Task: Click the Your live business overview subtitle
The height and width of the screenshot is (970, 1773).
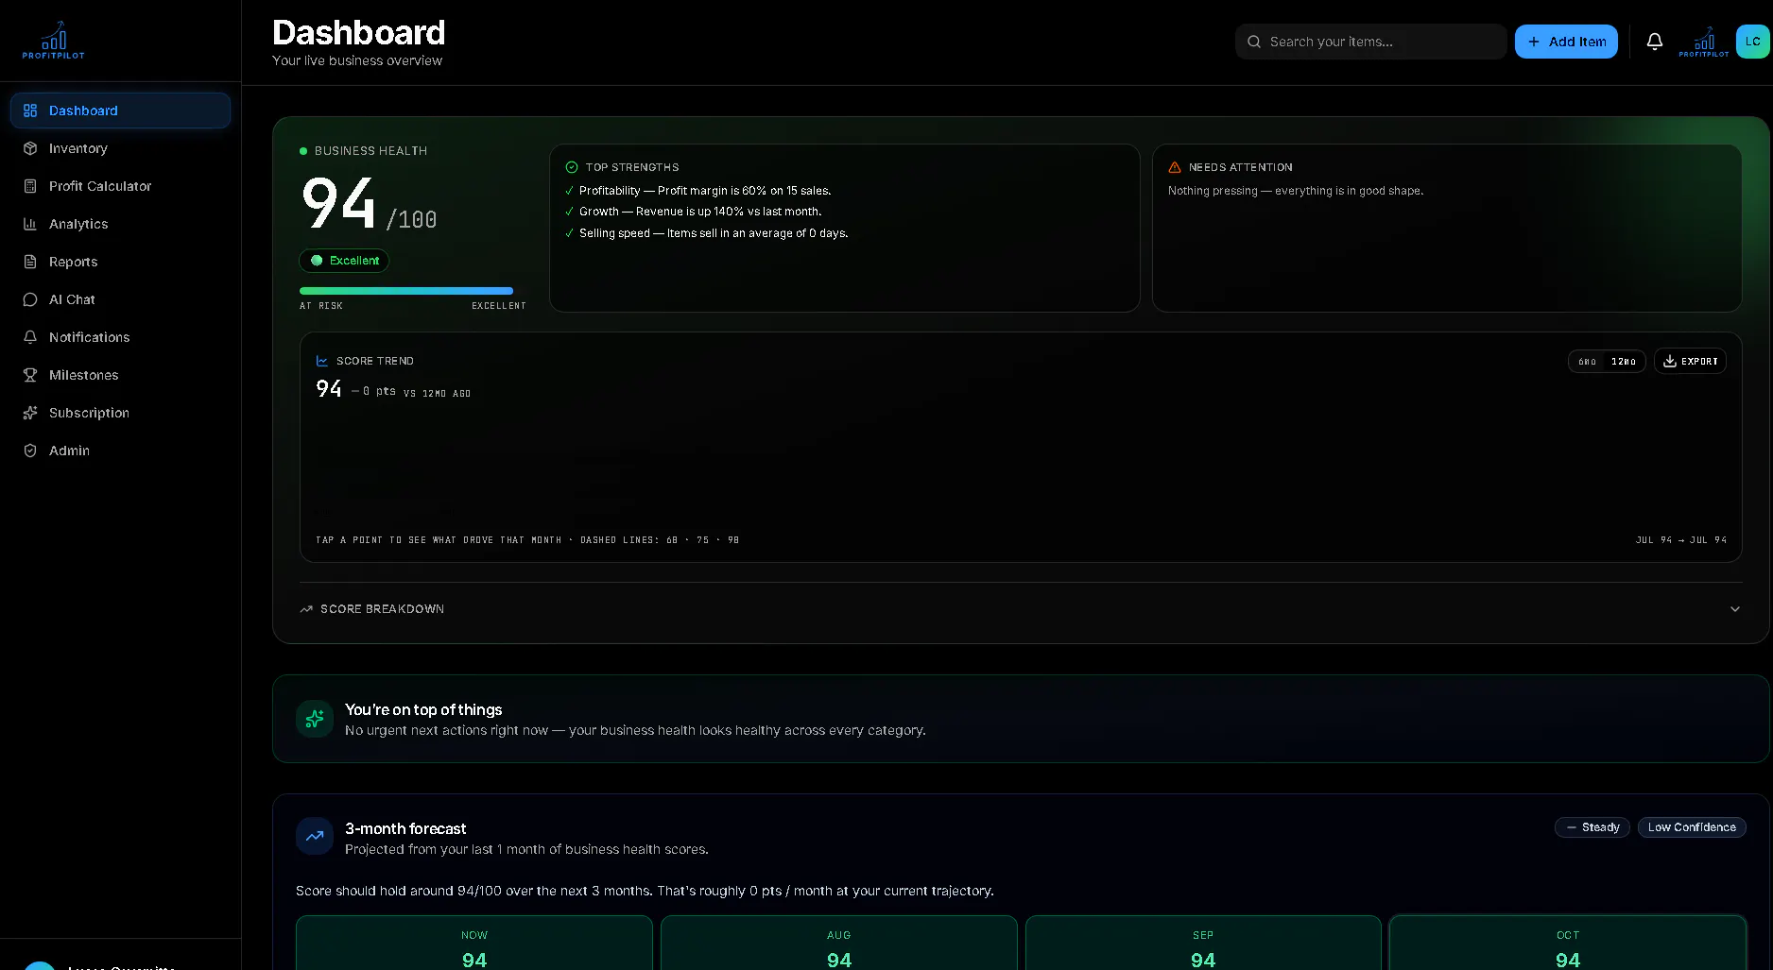Action: click(357, 60)
